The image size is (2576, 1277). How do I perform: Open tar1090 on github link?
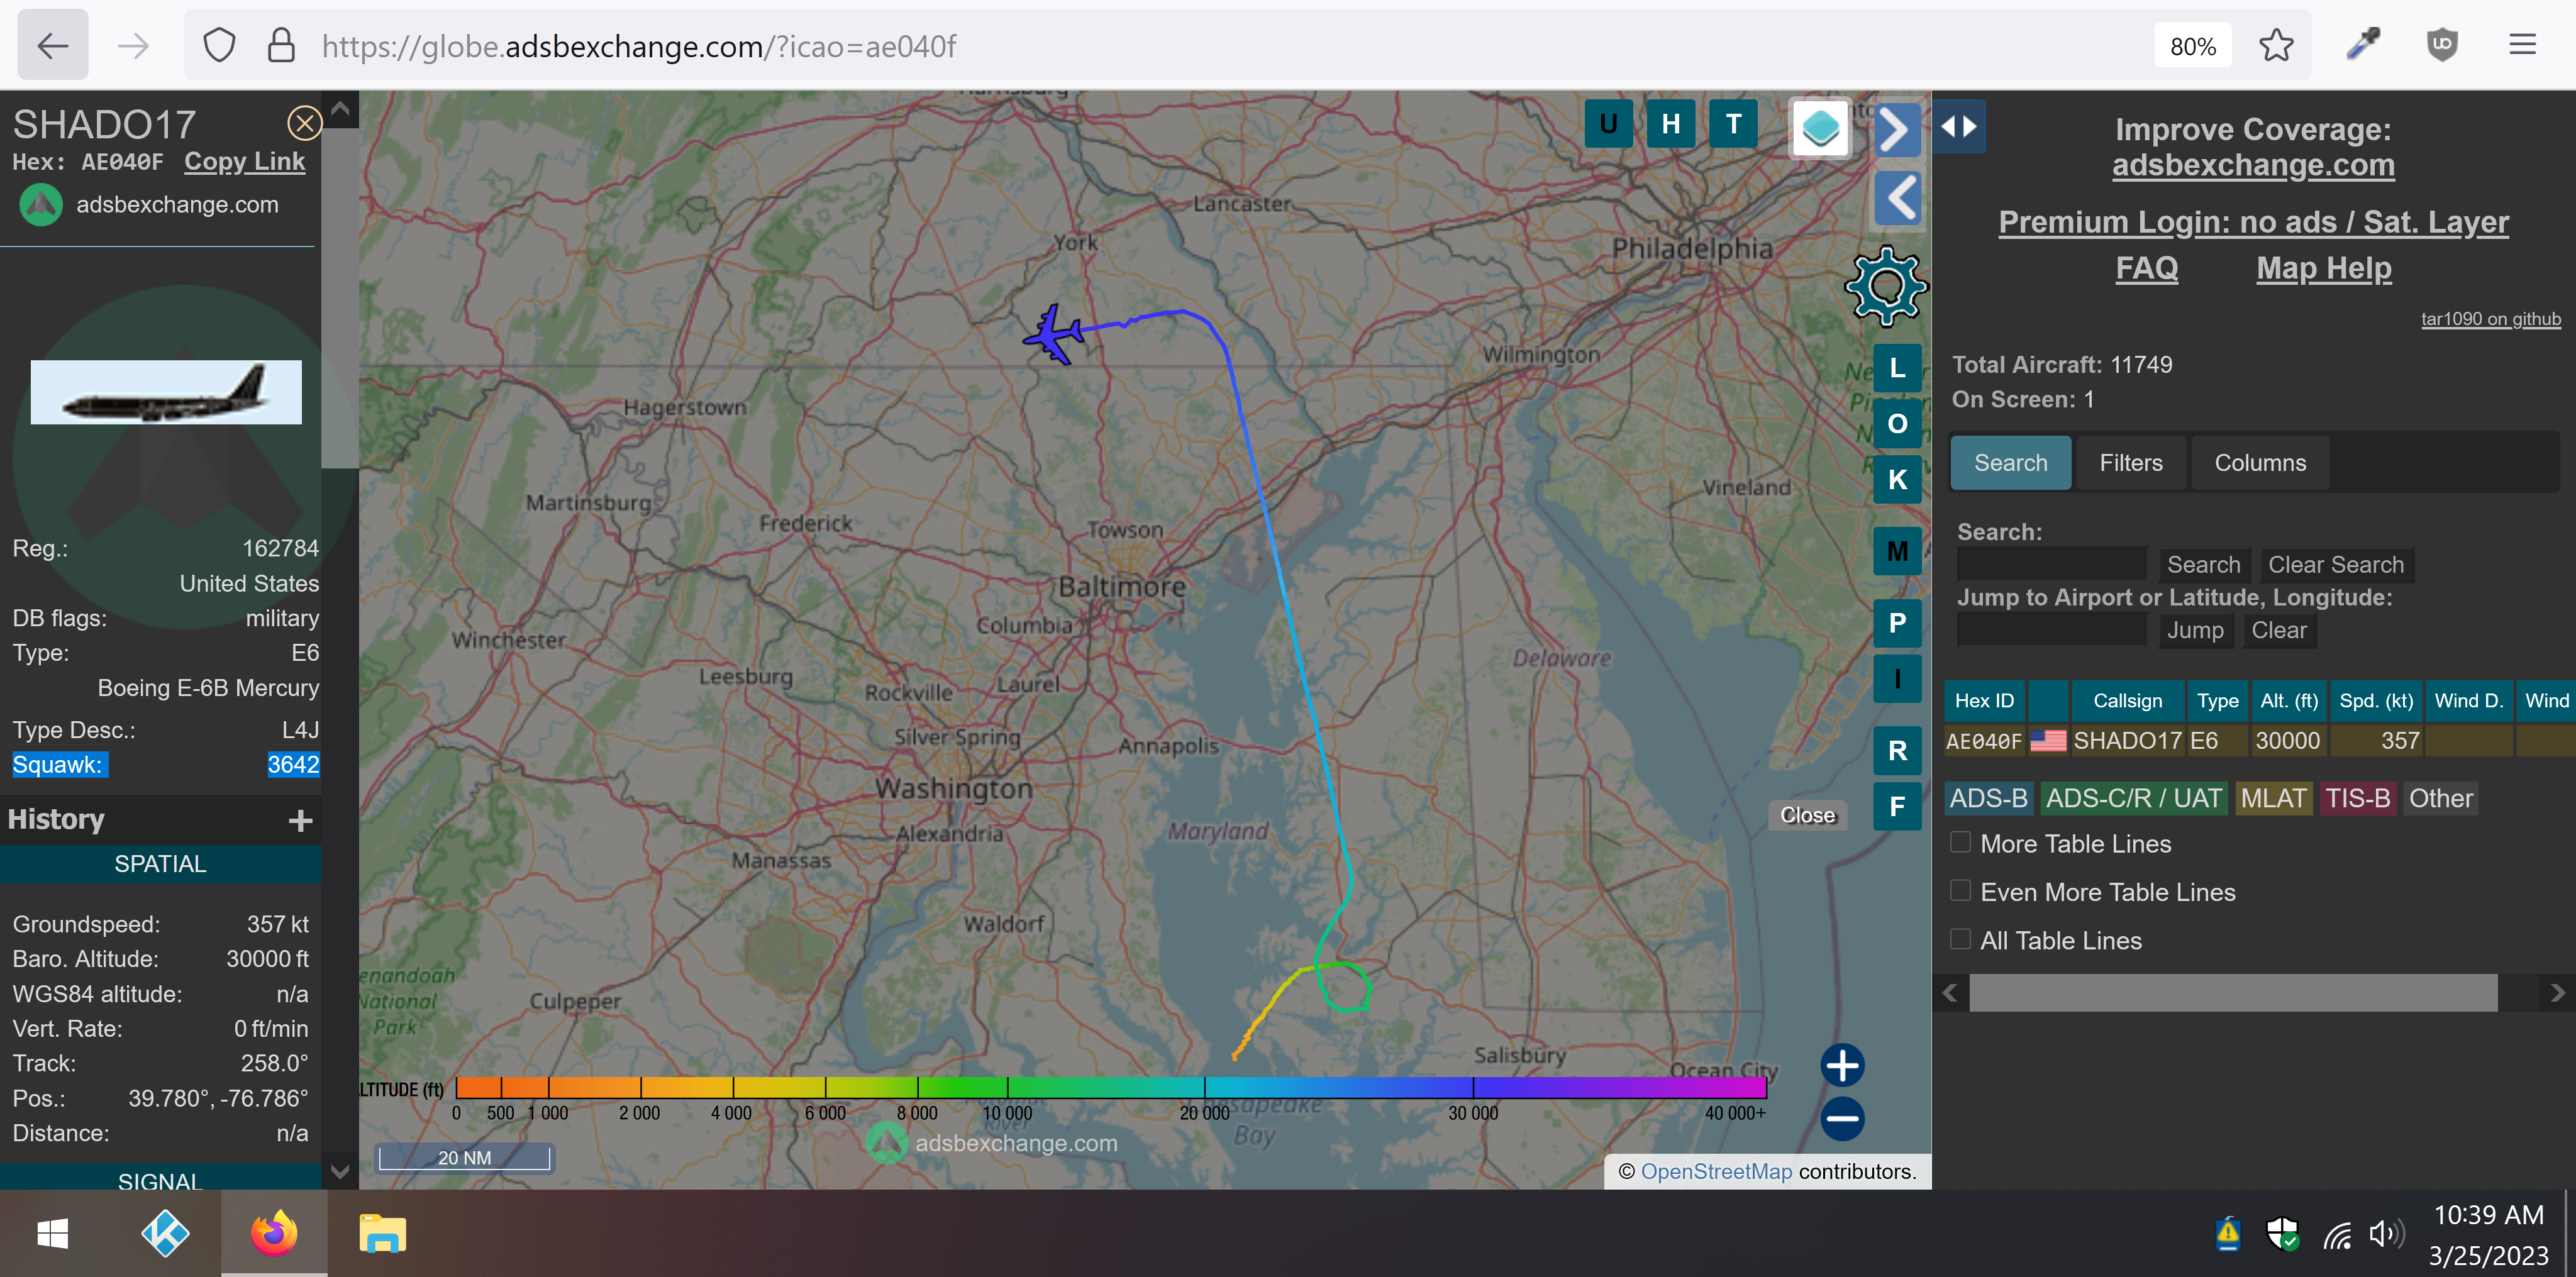(2490, 319)
